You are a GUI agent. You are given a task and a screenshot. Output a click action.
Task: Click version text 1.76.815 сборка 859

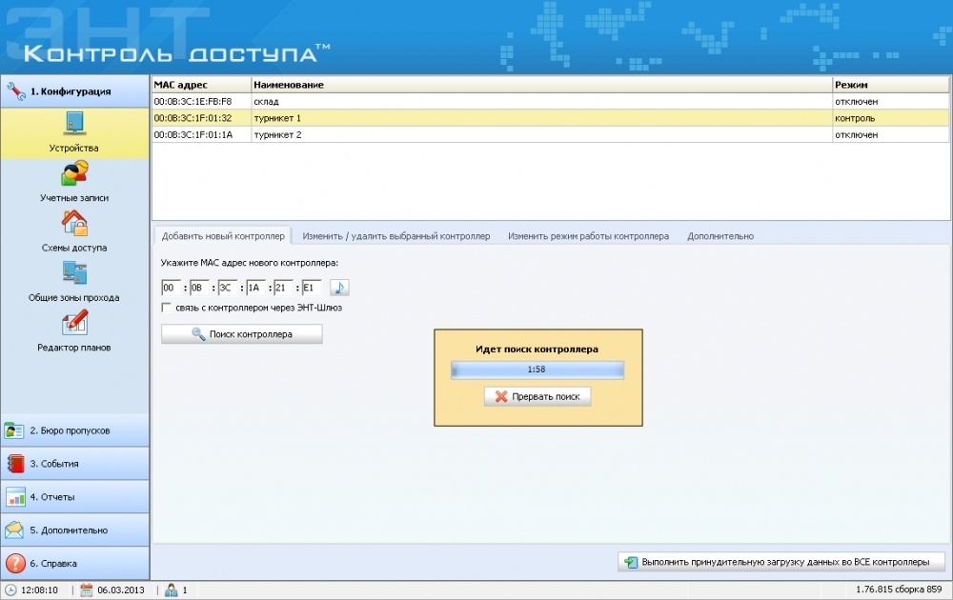pos(899,590)
